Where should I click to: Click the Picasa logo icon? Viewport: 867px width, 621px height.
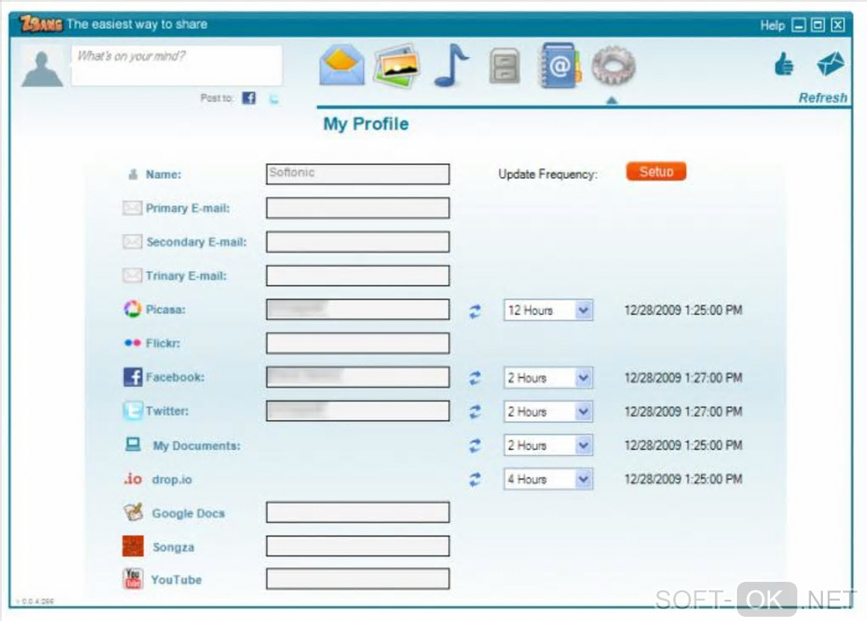(132, 309)
